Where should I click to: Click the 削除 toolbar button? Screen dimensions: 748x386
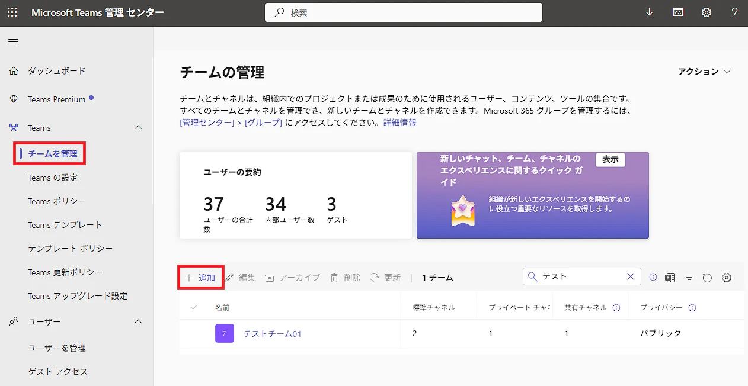pos(345,278)
